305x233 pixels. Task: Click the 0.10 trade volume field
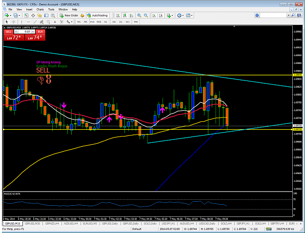tap(24, 32)
